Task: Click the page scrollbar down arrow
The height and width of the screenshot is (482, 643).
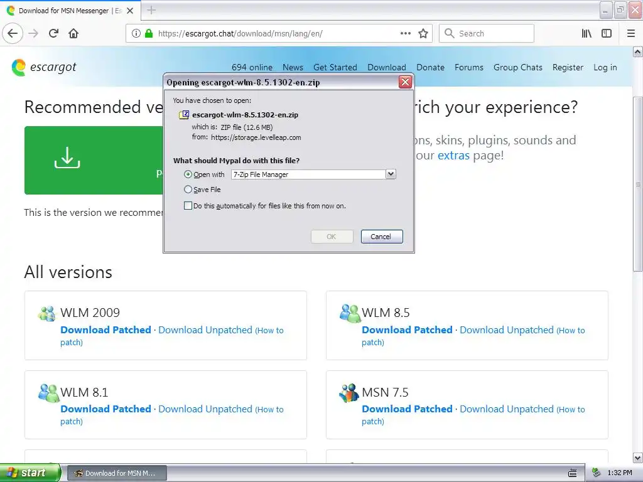Action: [637, 458]
